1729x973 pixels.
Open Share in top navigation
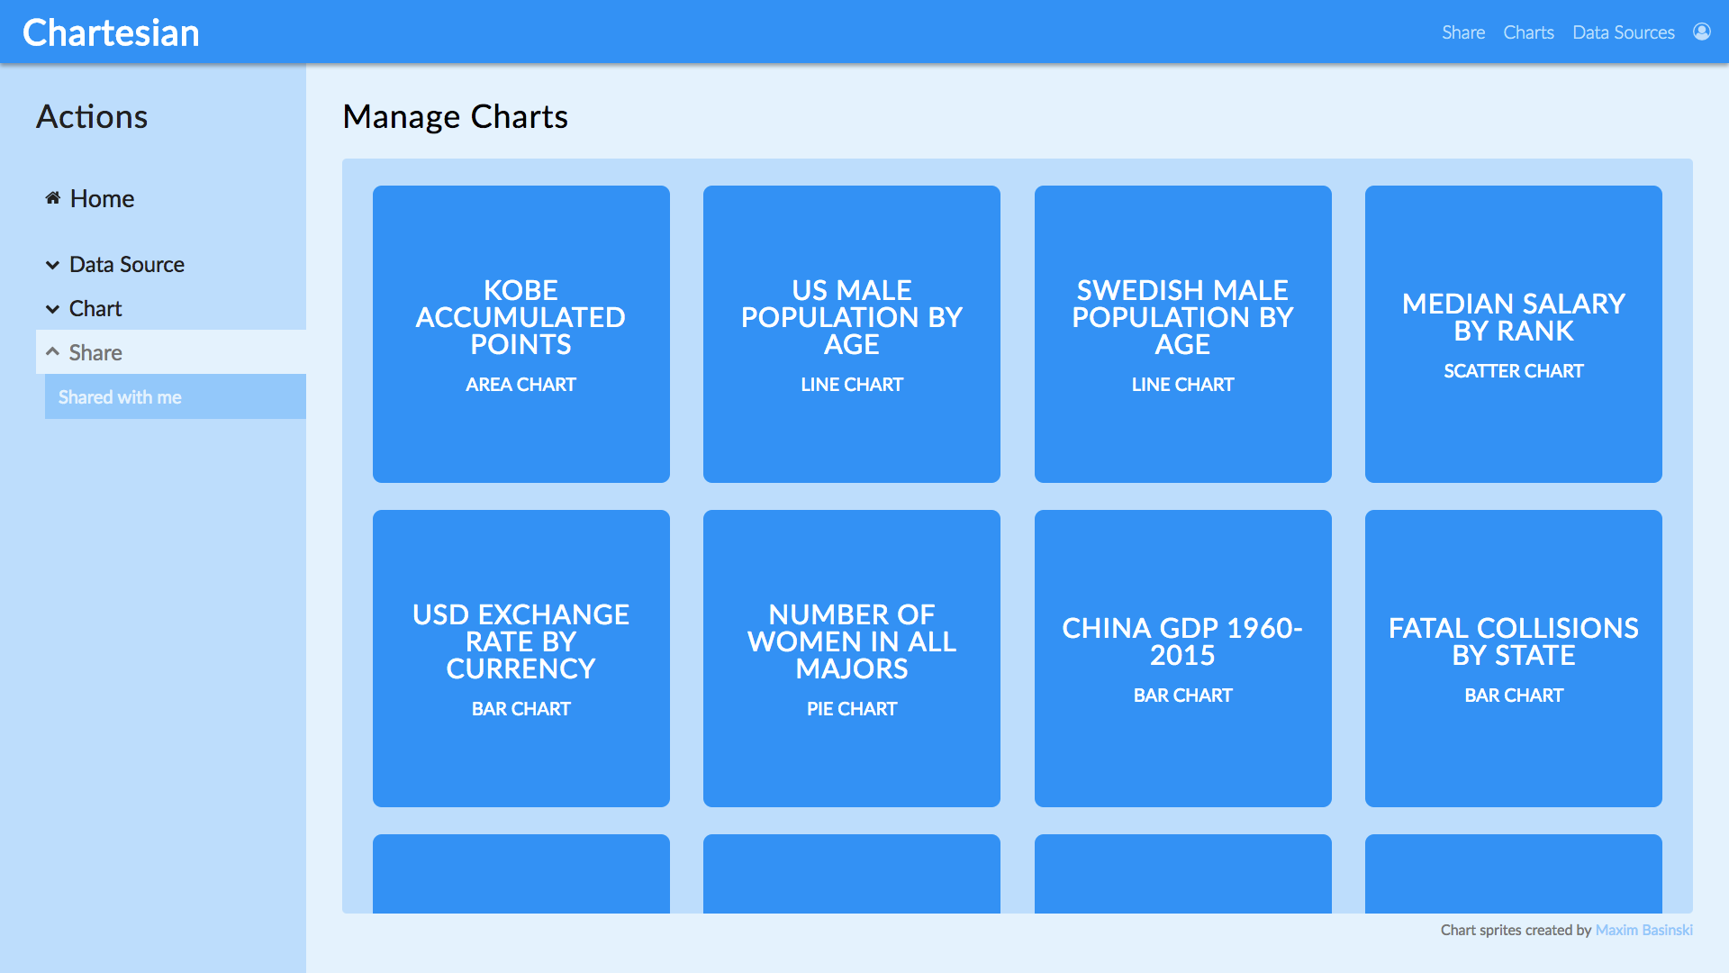coord(1462,32)
